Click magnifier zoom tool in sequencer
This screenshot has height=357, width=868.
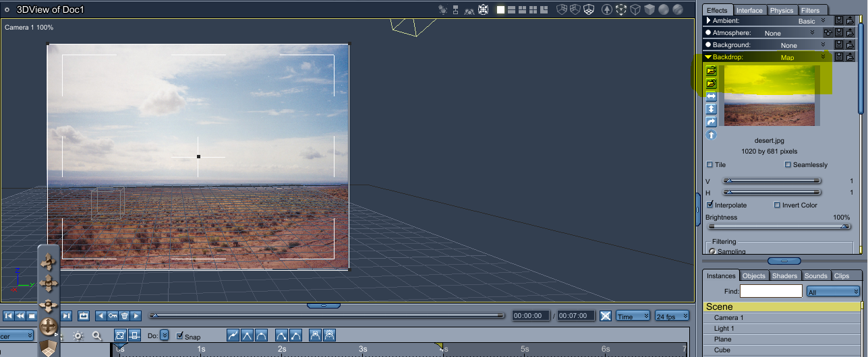[x=97, y=335]
